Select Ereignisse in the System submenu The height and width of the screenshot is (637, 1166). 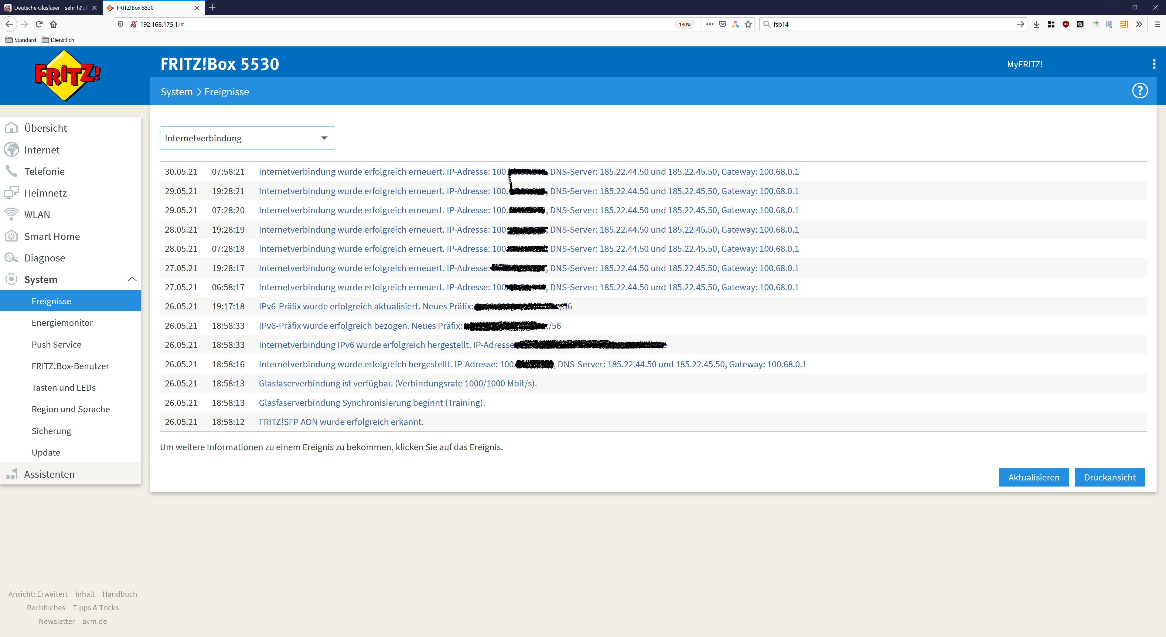click(71, 301)
